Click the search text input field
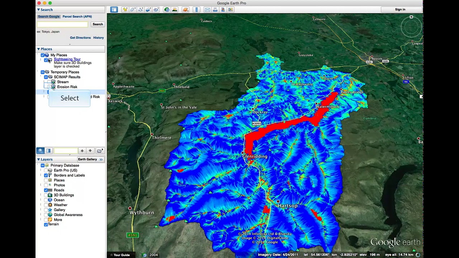The width and height of the screenshot is (459, 258). [62, 24]
